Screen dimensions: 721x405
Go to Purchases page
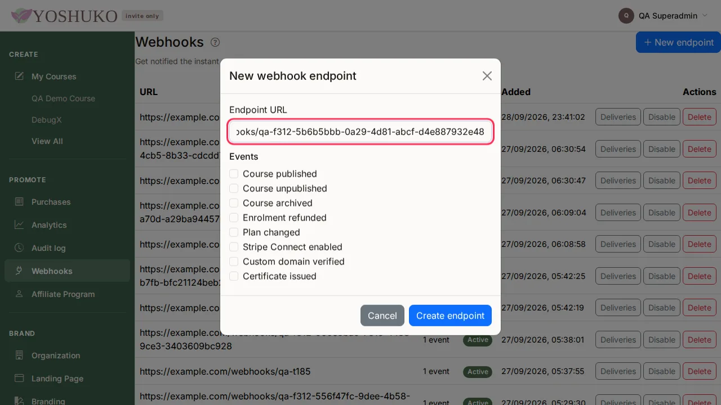(x=67, y=201)
